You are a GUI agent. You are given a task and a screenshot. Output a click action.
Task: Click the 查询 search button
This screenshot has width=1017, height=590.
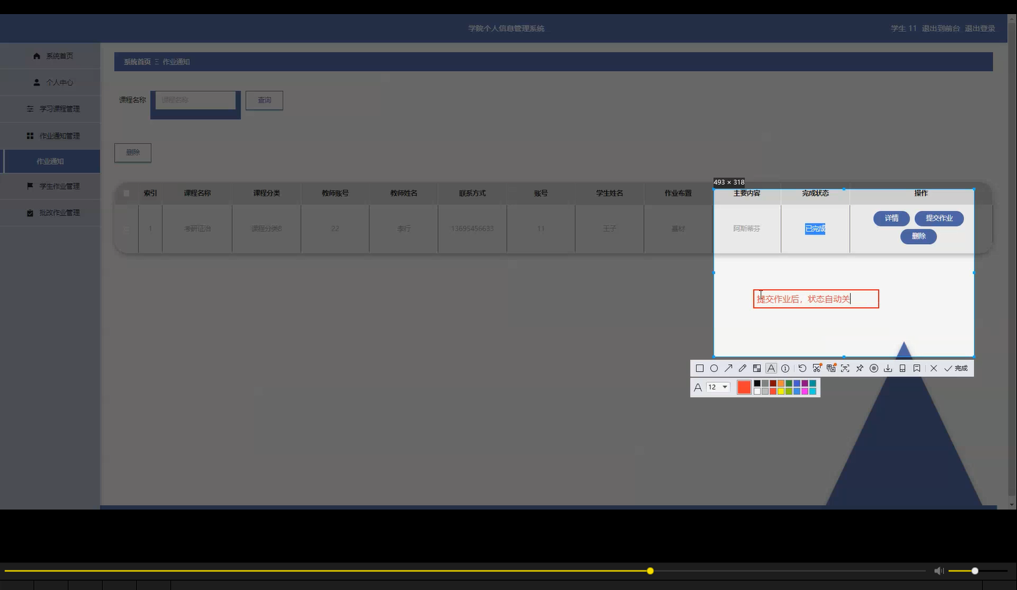point(264,101)
